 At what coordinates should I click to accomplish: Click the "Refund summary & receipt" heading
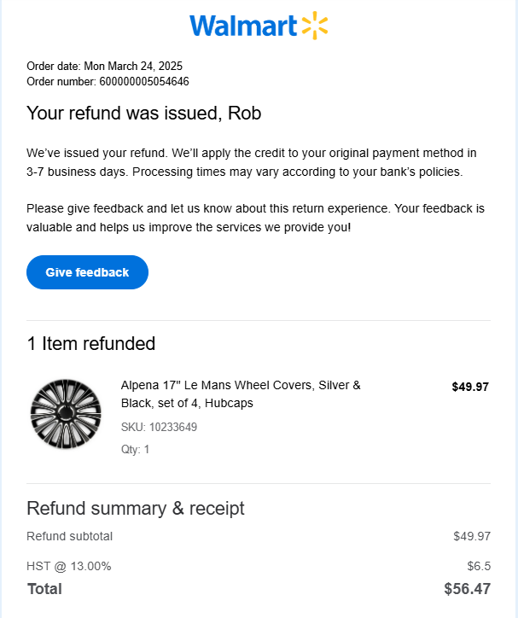(x=136, y=509)
